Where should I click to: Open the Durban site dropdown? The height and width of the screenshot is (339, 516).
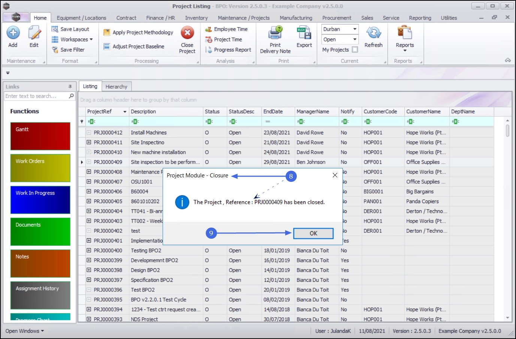[354, 29]
